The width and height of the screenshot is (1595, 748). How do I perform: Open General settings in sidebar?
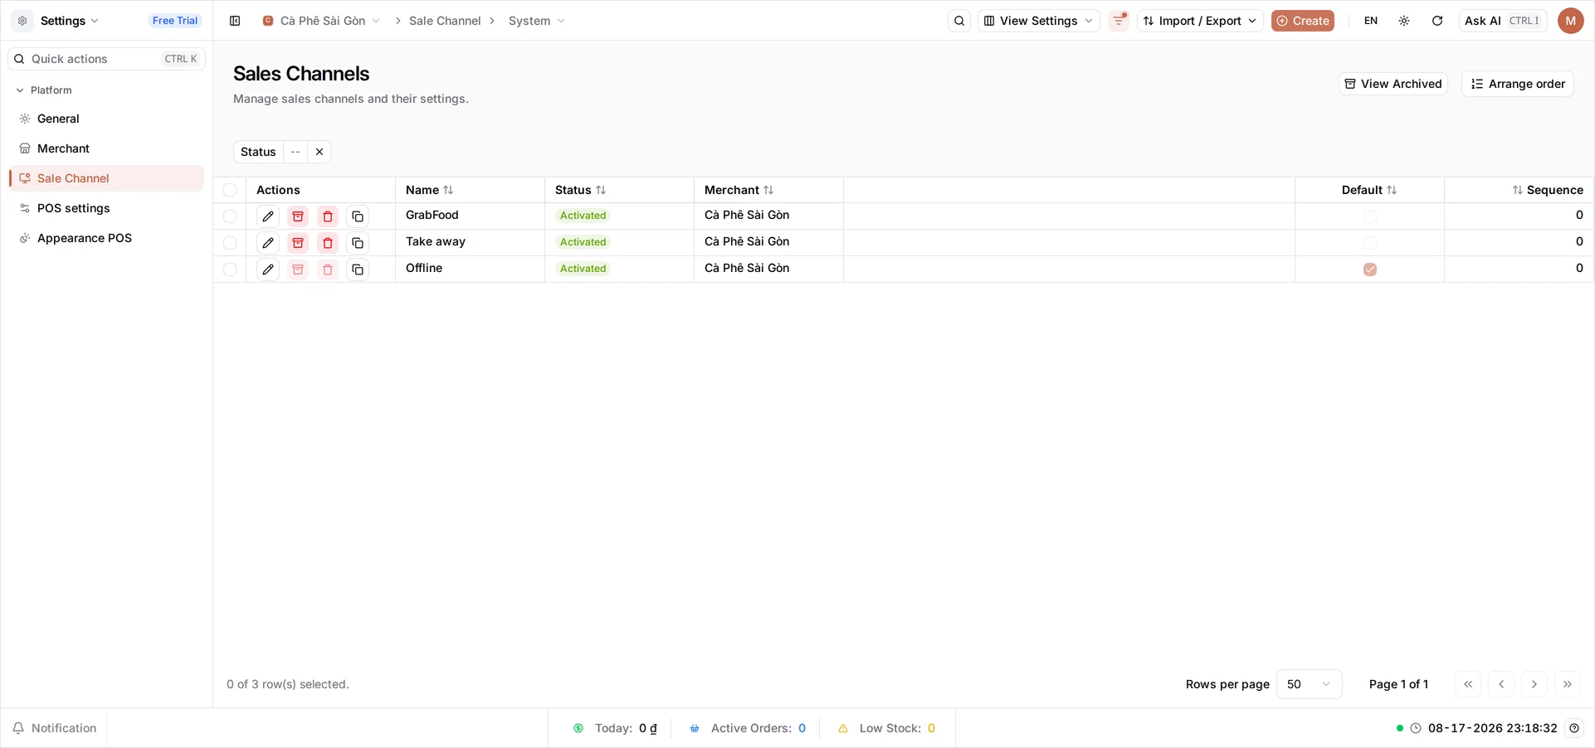coord(106,119)
